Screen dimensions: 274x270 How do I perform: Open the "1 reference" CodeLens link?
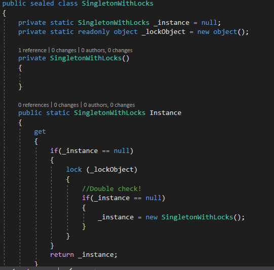click(x=32, y=50)
